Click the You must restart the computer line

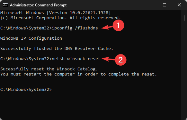pyautogui.click(x=78, y=74)
